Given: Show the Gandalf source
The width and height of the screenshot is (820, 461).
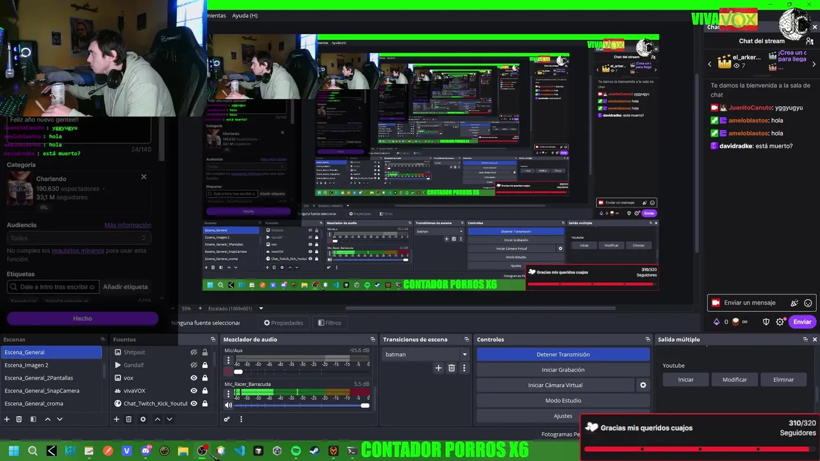Looking at the screenshot, I should (193, 365).
